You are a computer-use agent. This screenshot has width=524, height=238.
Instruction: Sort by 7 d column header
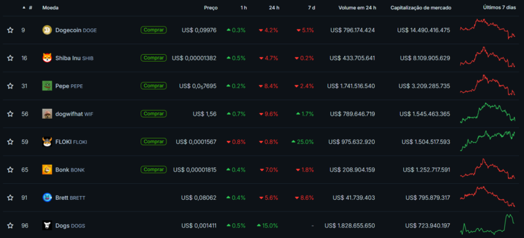tap(311, 7)
